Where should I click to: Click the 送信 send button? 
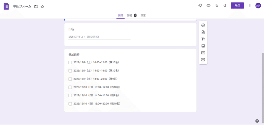tap(237, 6)
